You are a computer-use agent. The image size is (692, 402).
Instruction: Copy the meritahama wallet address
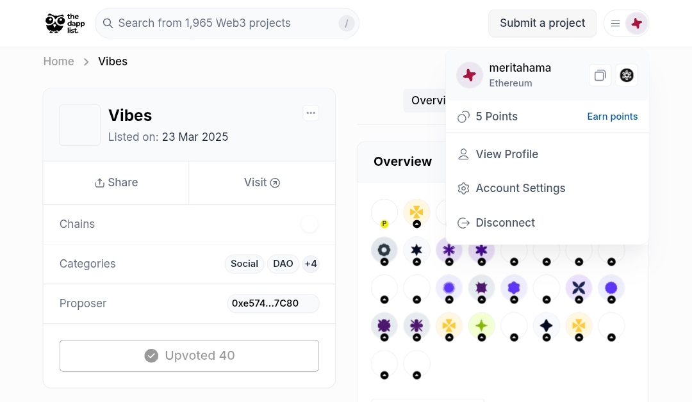600,76
